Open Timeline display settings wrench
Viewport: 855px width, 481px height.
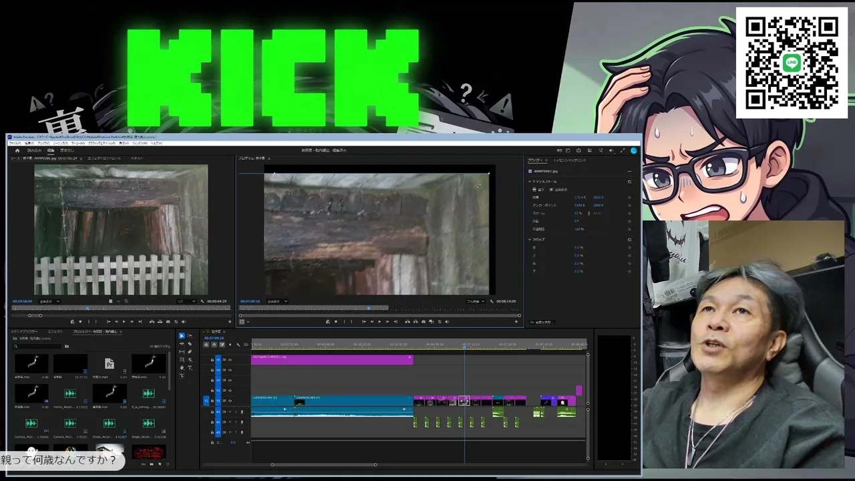(x=238, y=345)
